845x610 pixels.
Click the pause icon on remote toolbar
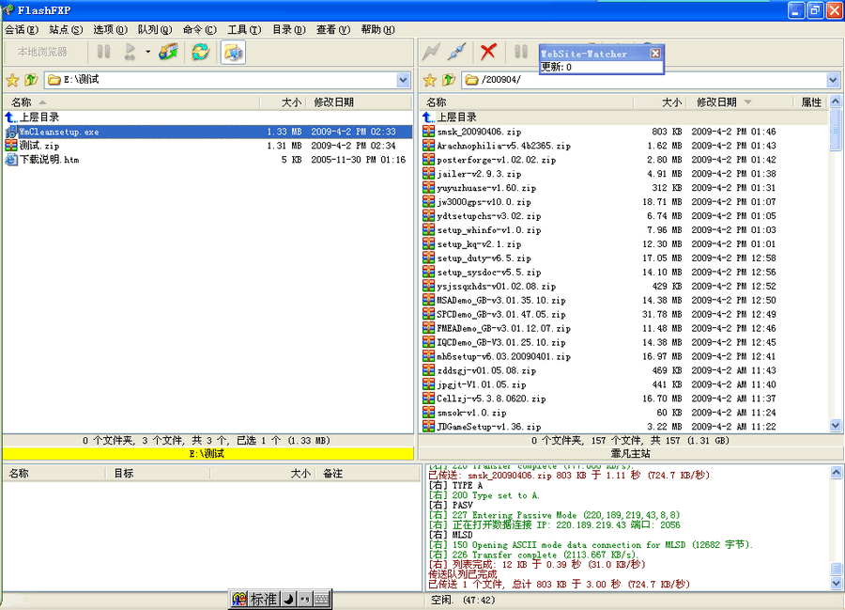[522, 52]
